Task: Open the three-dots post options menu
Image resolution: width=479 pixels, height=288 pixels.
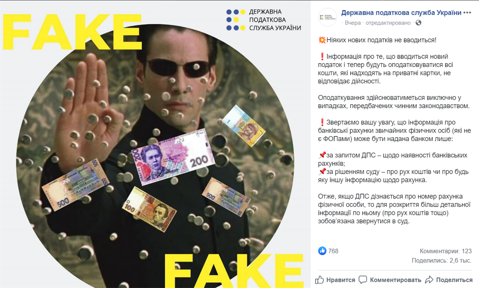Action: pyautogui.click(x=467, y=13)
